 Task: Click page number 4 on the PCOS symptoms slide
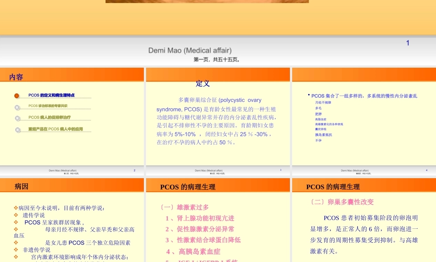coord(426,170)
